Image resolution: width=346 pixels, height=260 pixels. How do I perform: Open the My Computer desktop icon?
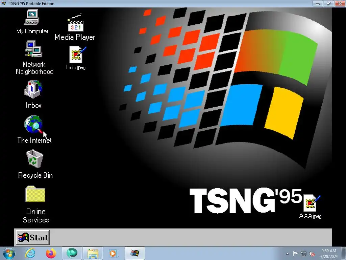pos(32,21)
